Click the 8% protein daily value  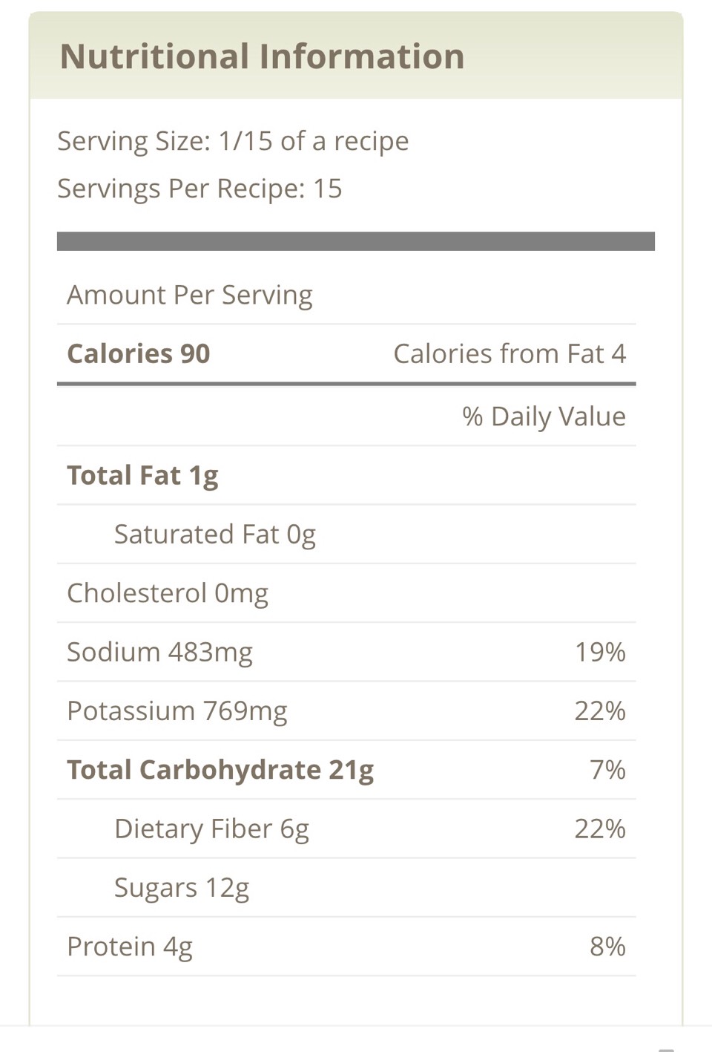(x=607, y=947)
